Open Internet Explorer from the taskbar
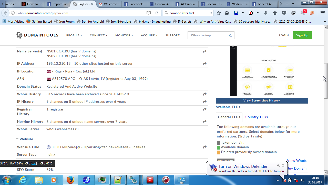This screenshot has height=185, width=328. pos(23,180)
